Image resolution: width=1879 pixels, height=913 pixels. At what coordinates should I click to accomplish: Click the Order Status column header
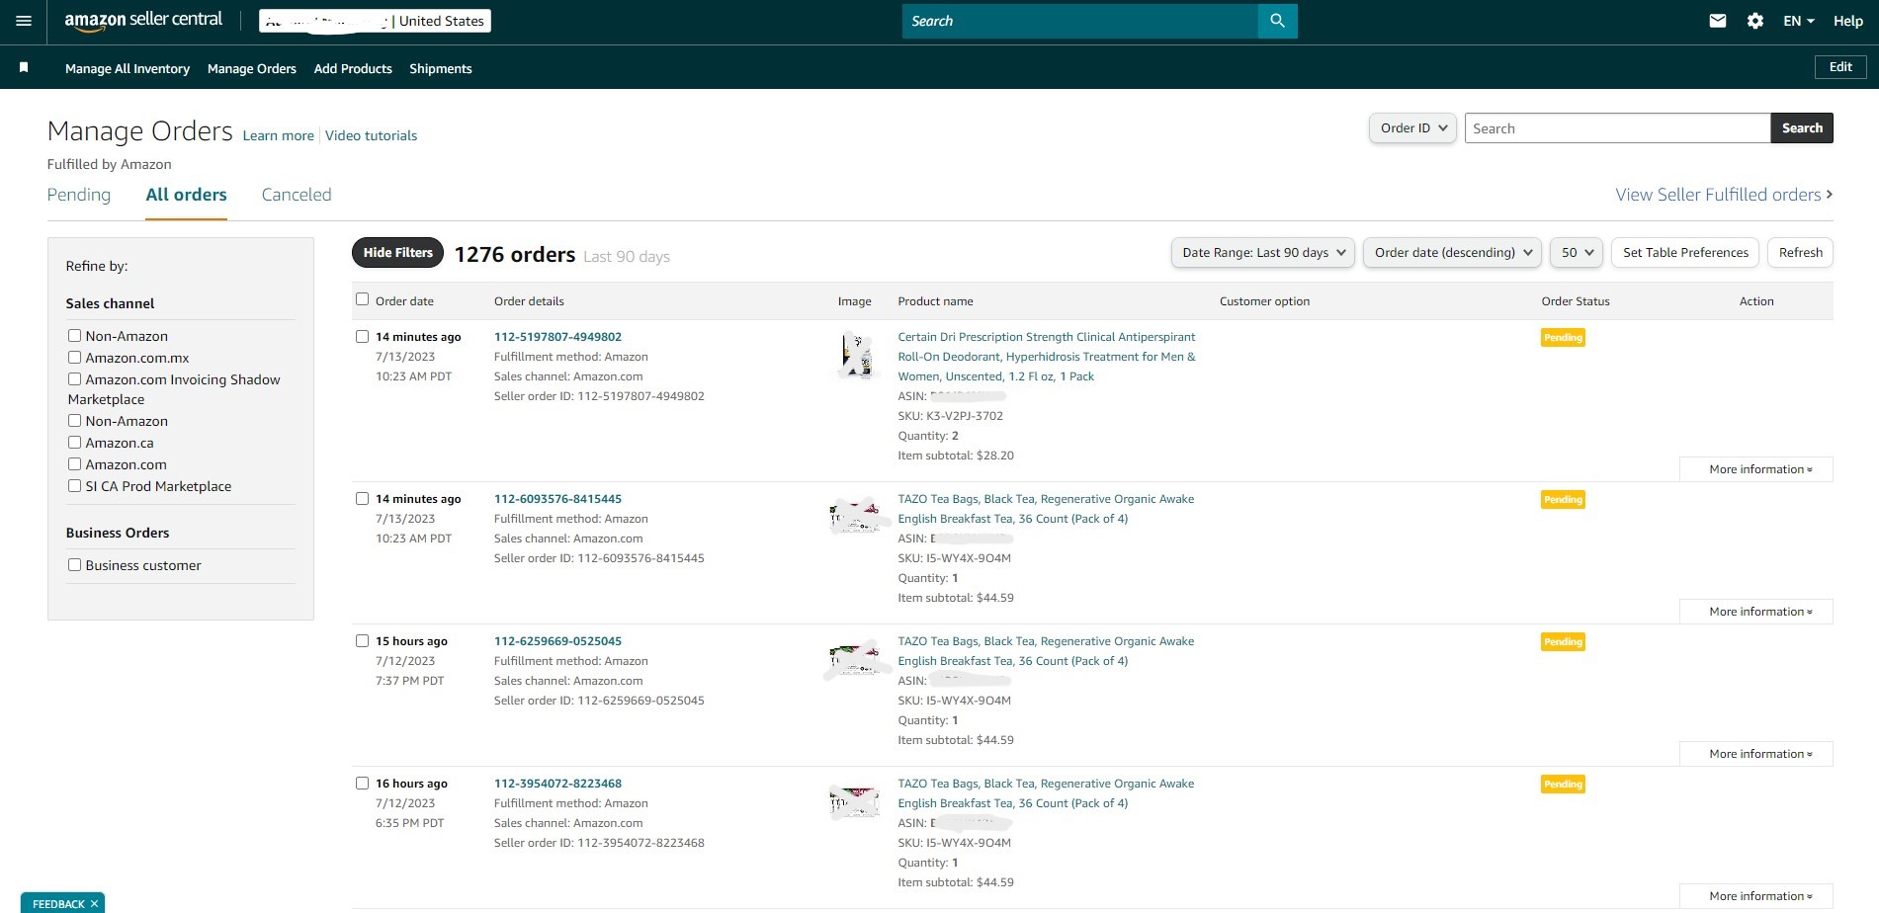coord(1576,301)
